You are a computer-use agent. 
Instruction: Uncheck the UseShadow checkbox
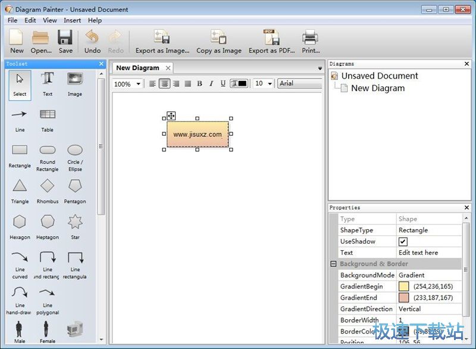(x=403, y=241)
